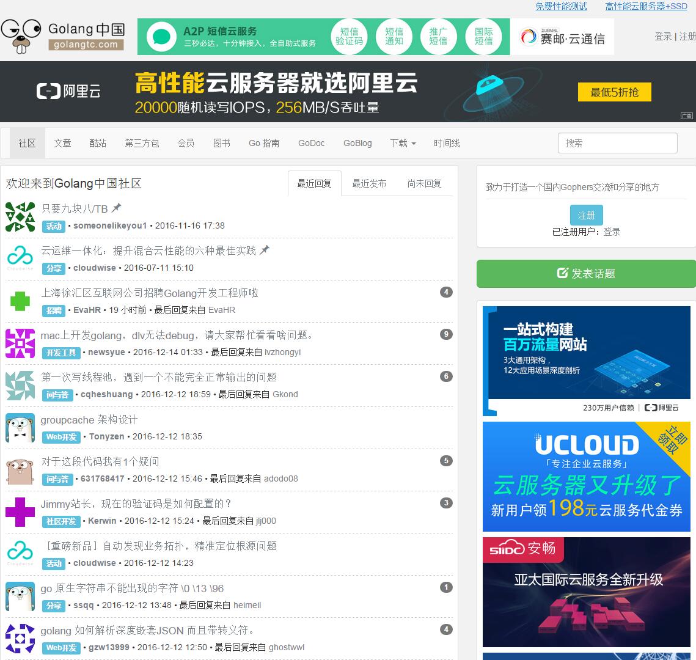The image size is (696, 660).
Task: Open cloudwise avatar beside 云运维一体化 topic
Action: (20, 259)
